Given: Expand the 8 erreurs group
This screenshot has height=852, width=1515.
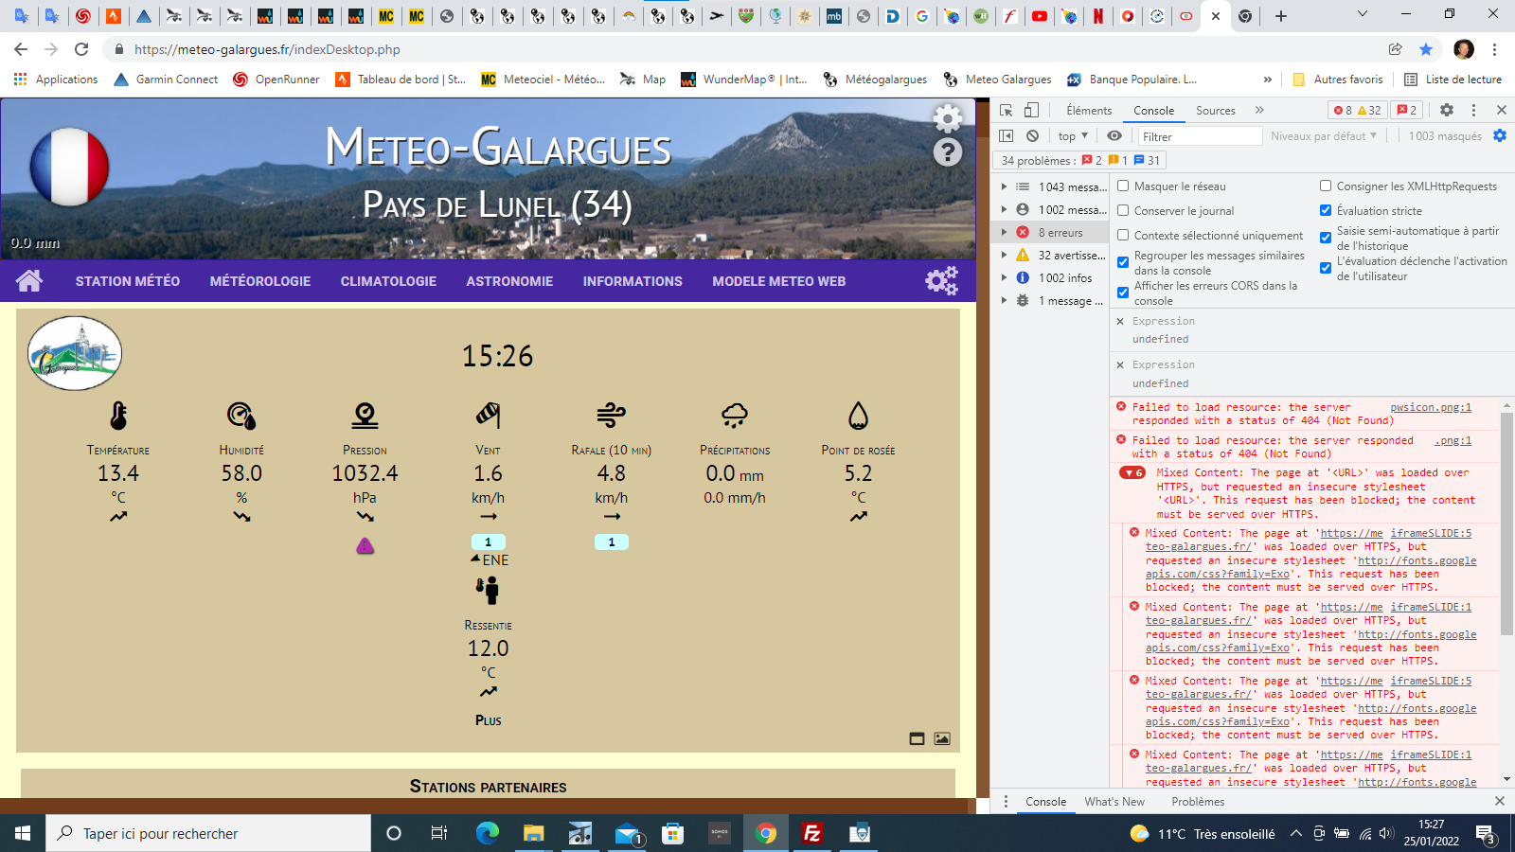Looking at the screenshot, I should (x=1004, y=232).
